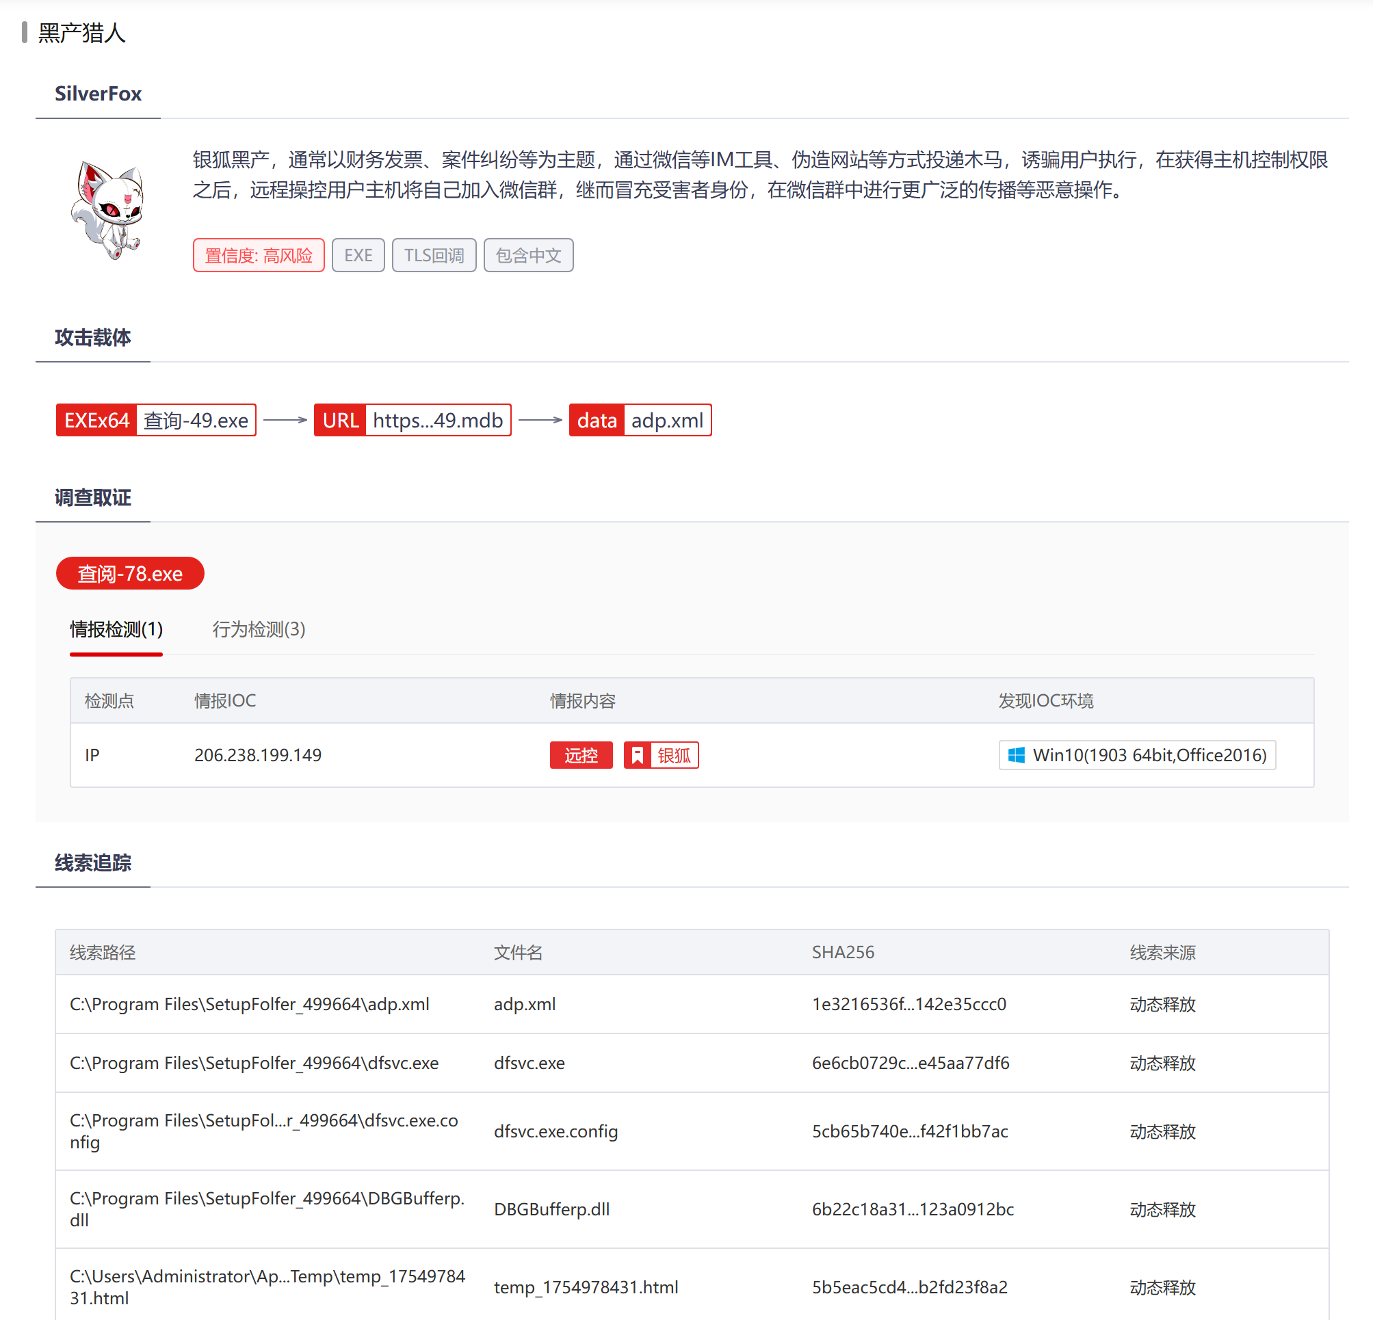Viewport: 1373px width, 1320px height.
Task: Click the 包含中文 tag
Action: click(x=528, y=255)
